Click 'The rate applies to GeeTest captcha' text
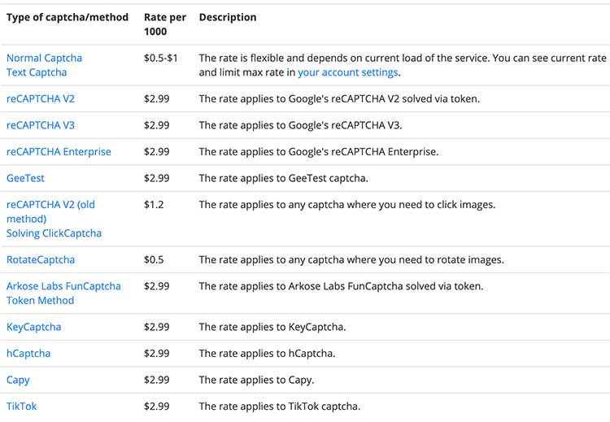This screenshot has width=610, height=422. click(282, 178)
